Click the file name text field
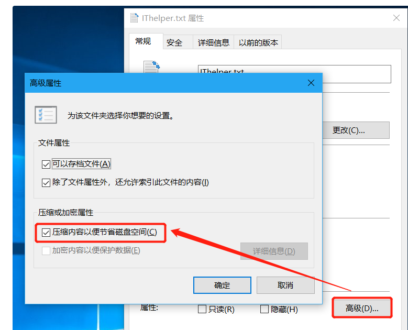 294,74
